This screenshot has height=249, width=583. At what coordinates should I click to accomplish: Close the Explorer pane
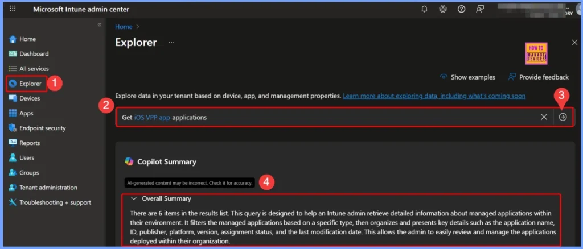tap(574, 43)
